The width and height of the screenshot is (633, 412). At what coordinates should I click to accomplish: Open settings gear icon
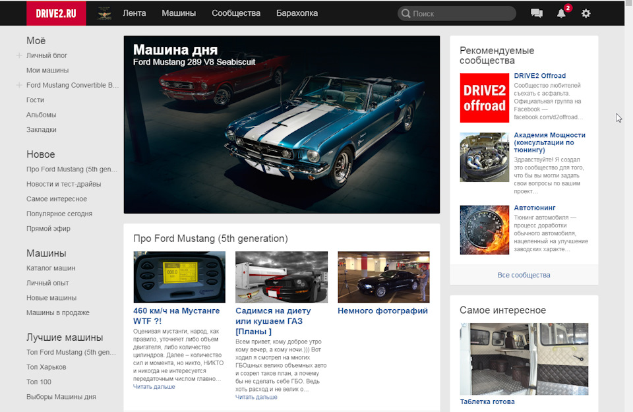(x=586, y=13)
